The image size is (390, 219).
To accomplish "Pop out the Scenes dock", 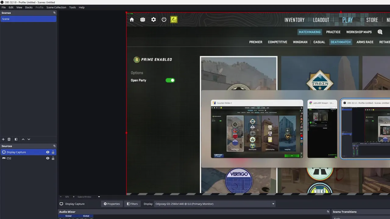I will point(54,13).
